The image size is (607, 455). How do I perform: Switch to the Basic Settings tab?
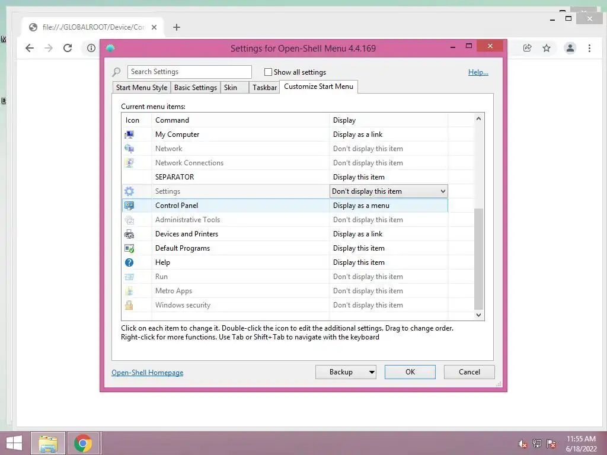tap(196, 88)
